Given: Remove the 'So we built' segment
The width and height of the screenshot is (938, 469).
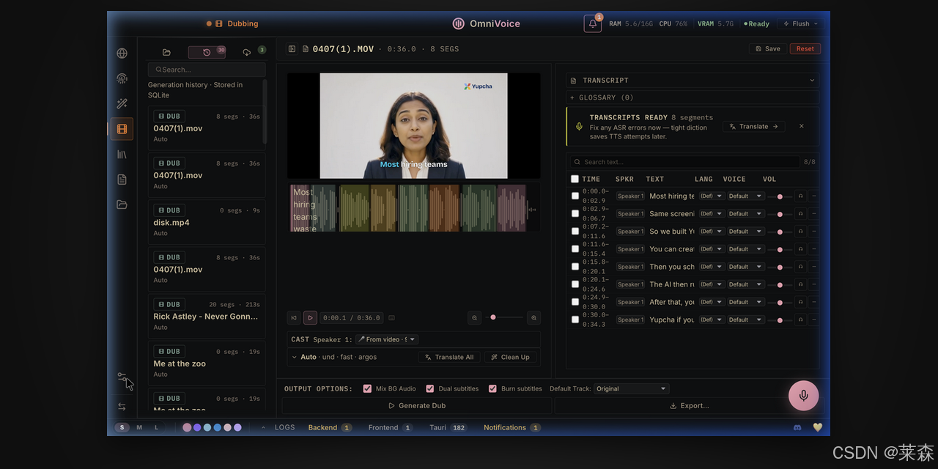Looking at the screenshot, I should (x=813, y=232).
